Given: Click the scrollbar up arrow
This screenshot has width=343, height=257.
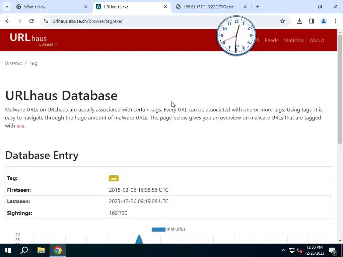Looking at the screenshot, I should tap(340, 32).
